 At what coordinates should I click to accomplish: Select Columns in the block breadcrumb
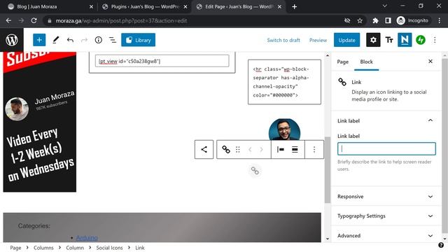click(x=43, y=248)
